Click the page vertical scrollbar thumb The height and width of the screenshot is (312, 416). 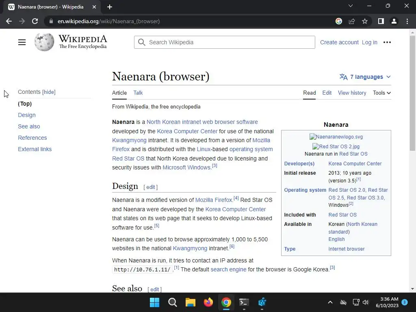[412, 93]
